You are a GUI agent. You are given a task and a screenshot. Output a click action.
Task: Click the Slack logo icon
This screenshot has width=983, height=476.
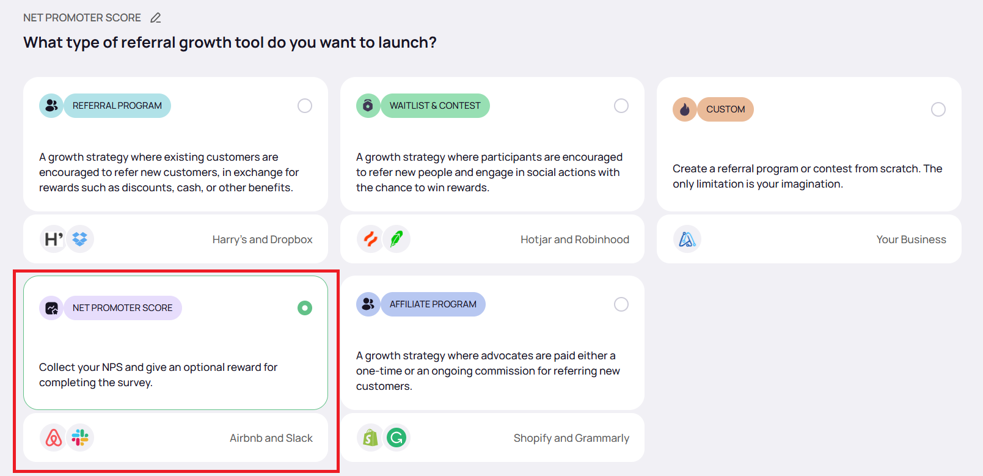click(x=80, y=438)
